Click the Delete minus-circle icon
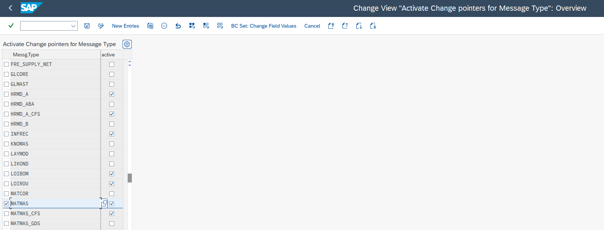This screenshot has height=230, width=604. 164,26
